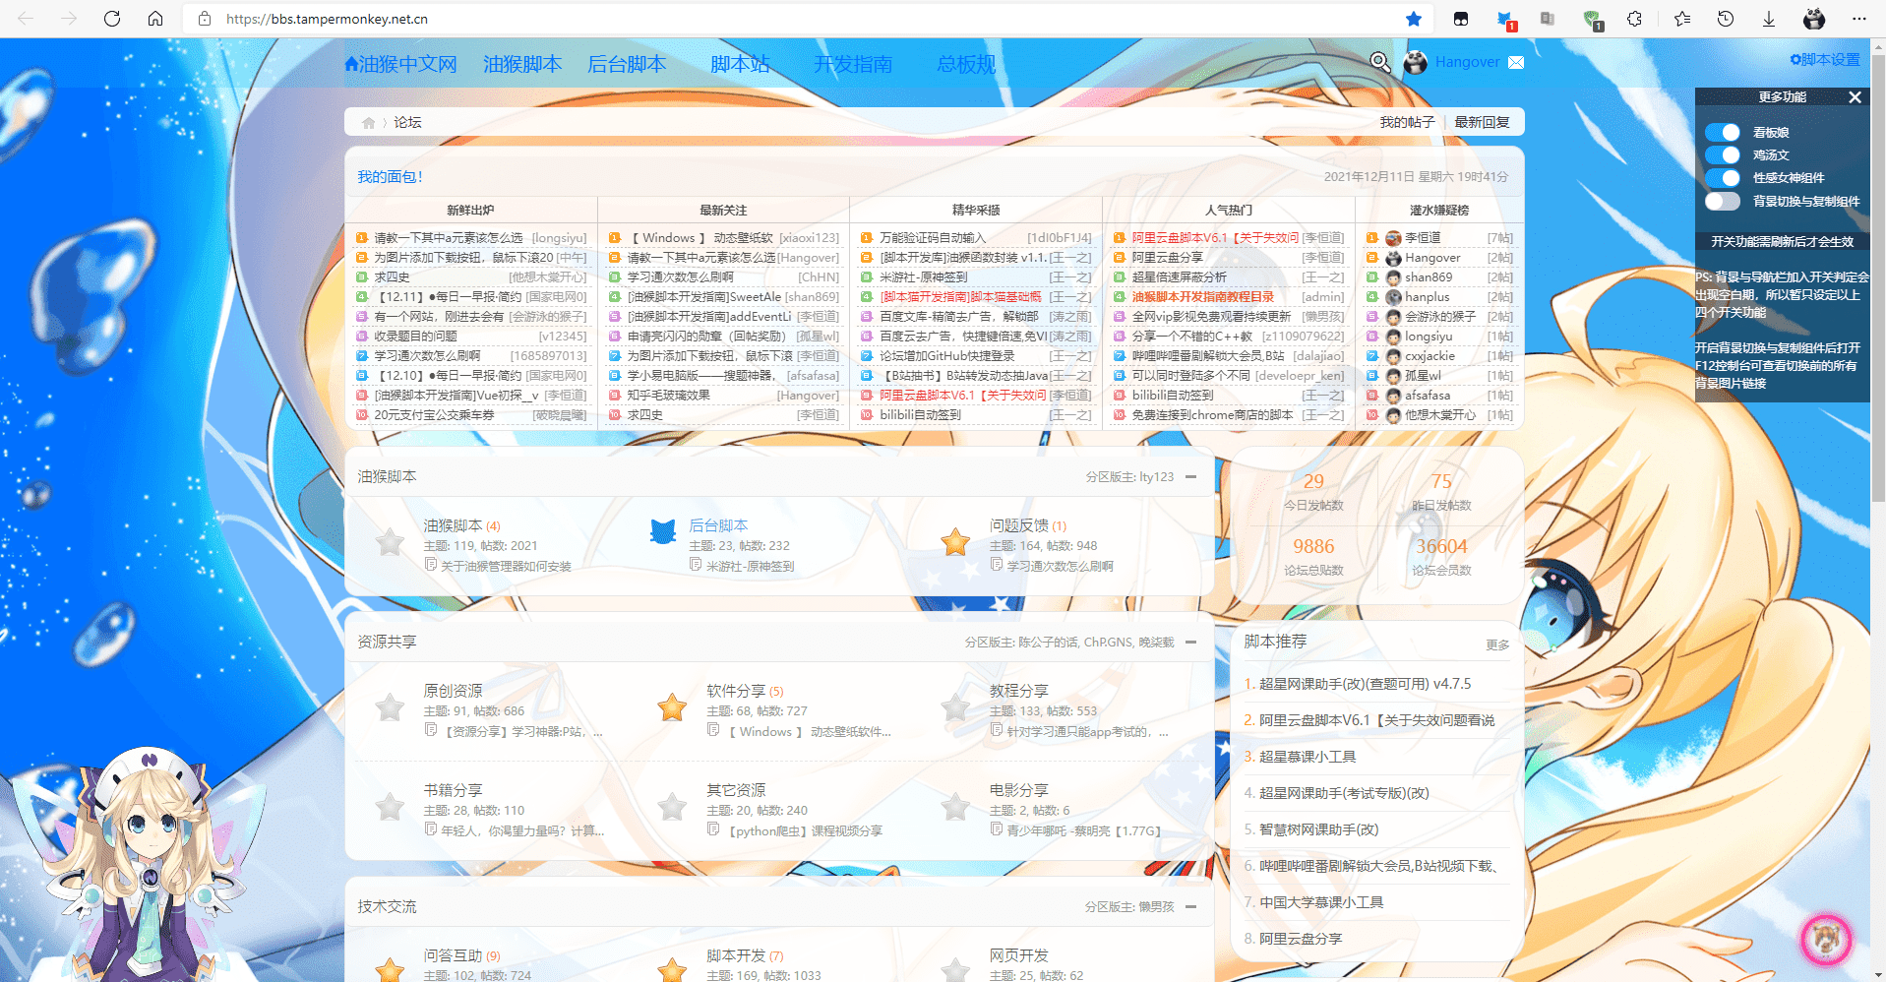Click the 新鲜出炉 column header

[470, 210]
